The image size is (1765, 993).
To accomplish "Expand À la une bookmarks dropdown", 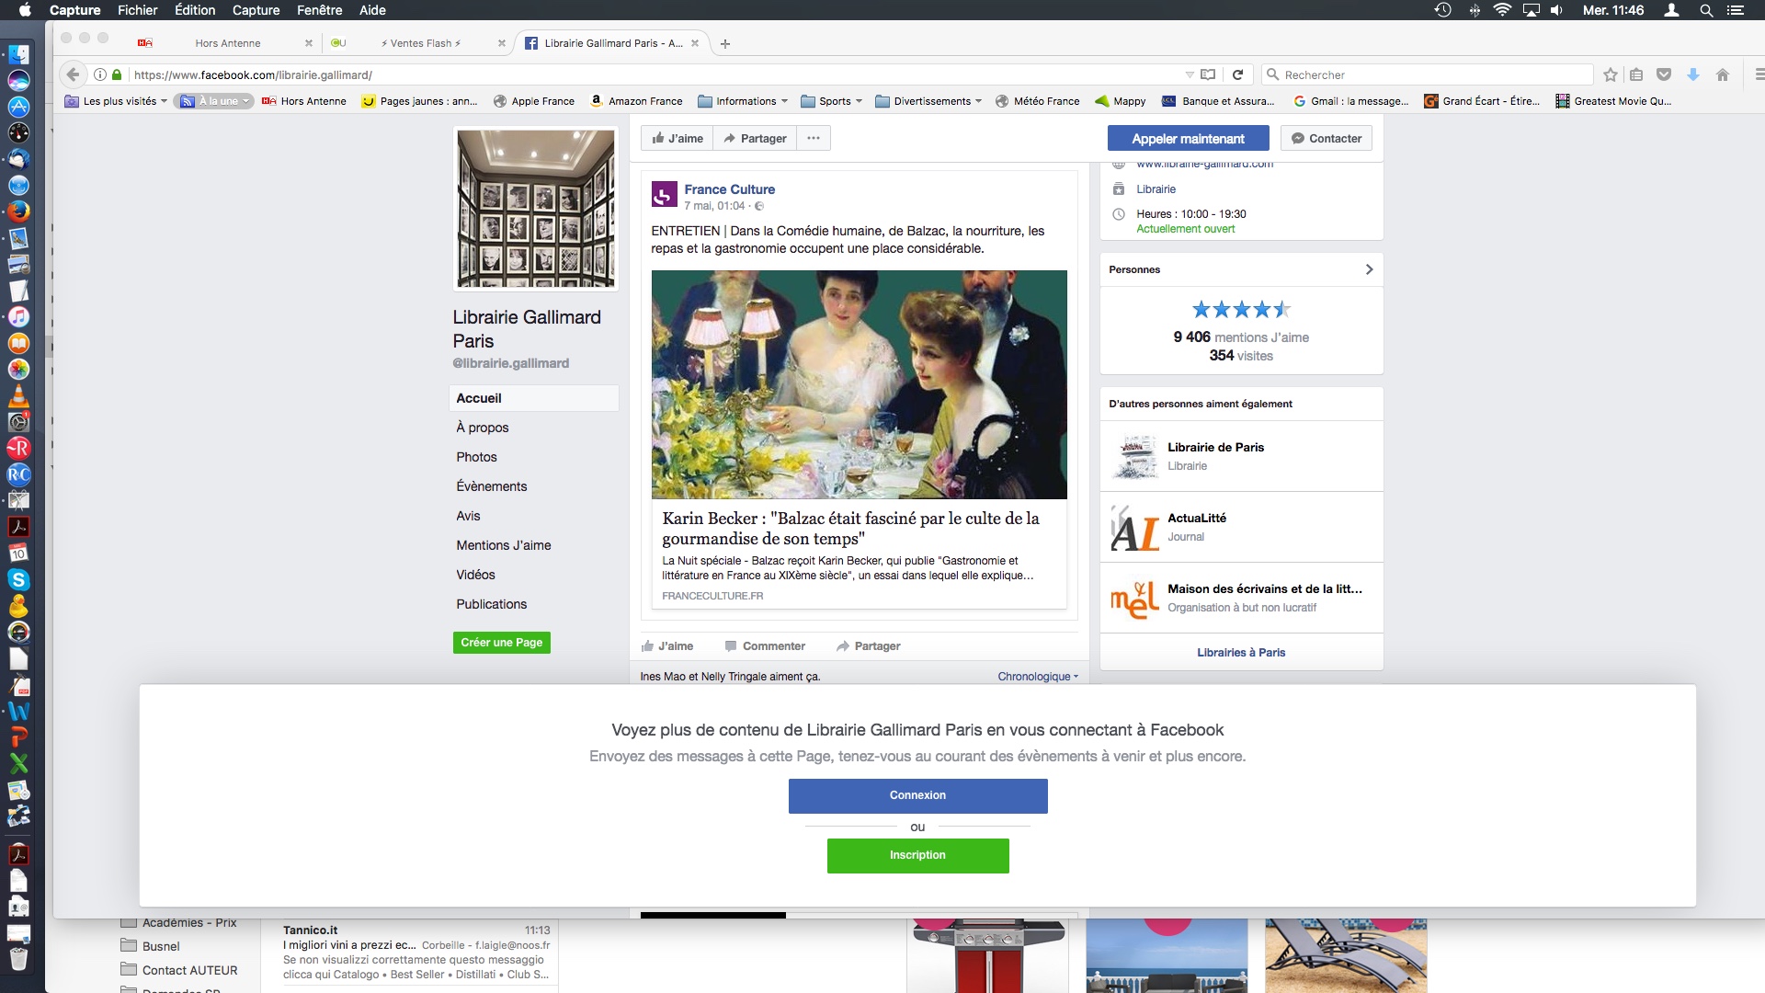I will pos(214,101).
